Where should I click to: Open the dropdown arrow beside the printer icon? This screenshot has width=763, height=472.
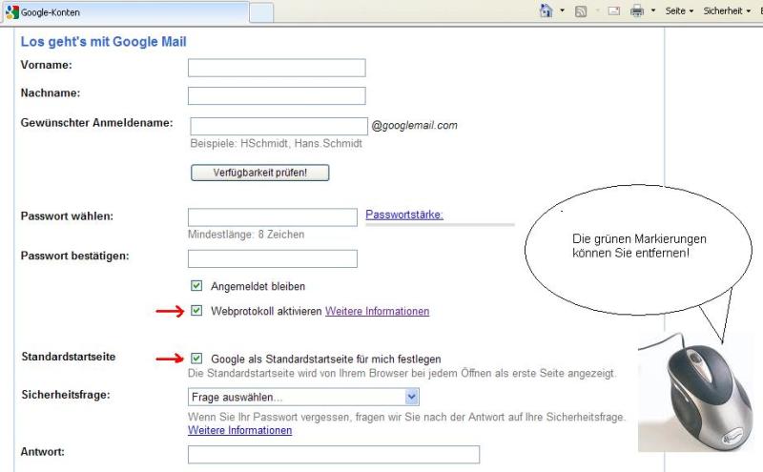652,11
